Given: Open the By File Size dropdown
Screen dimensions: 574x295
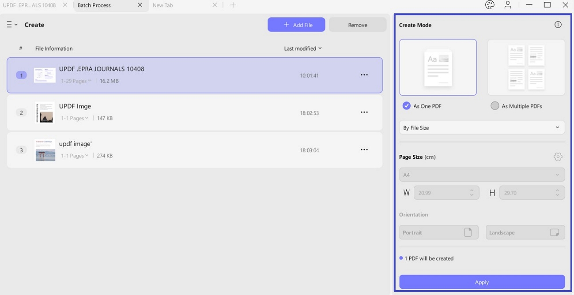Looking at the screenshot, I should tap(482, 128).
